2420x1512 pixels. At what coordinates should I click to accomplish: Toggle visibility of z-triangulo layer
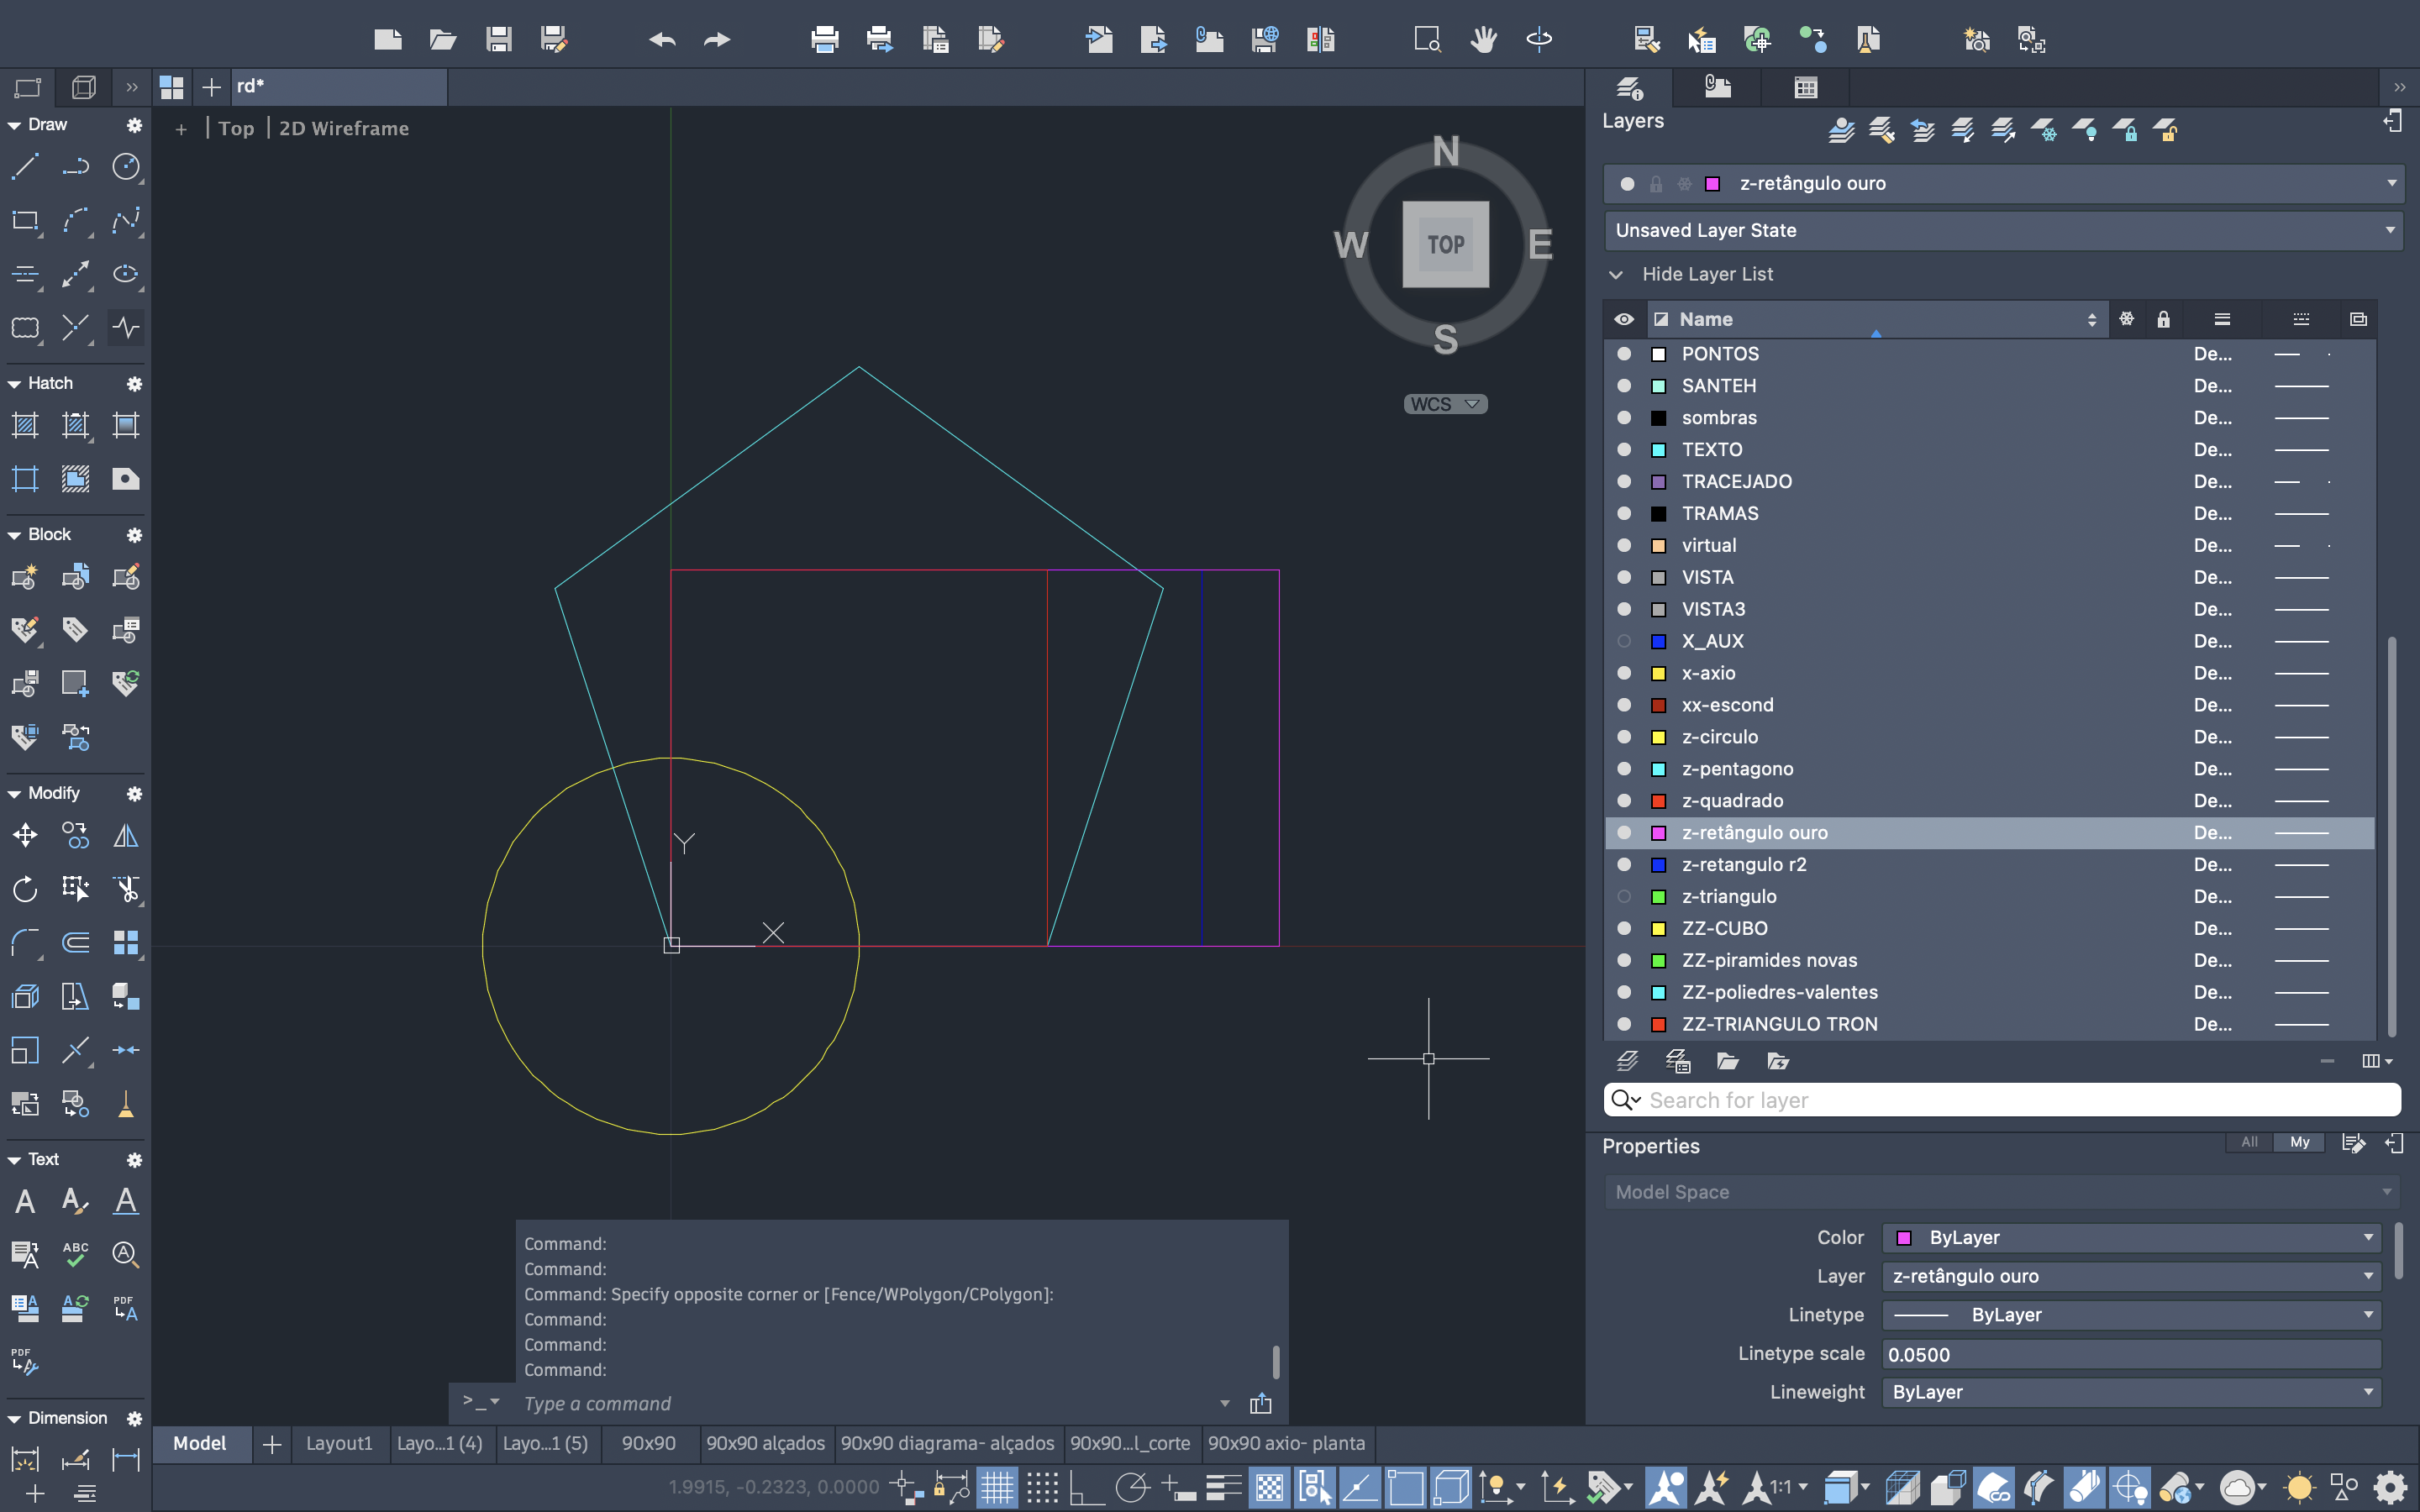coord(1624,897)
